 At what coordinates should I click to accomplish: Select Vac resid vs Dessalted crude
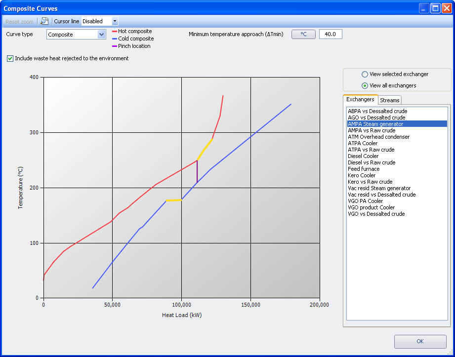click(x=397, y=195)
